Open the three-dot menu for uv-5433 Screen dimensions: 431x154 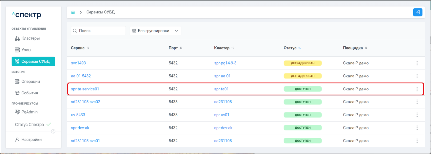(x=417, y=115)
